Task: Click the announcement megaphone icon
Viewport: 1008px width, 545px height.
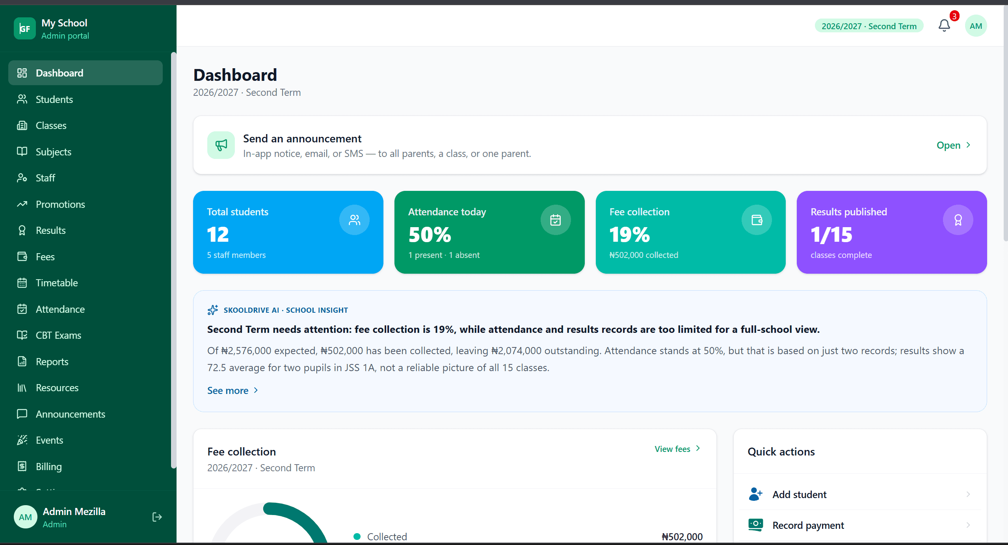Action: pyautogui.click(x=221, y=145)
